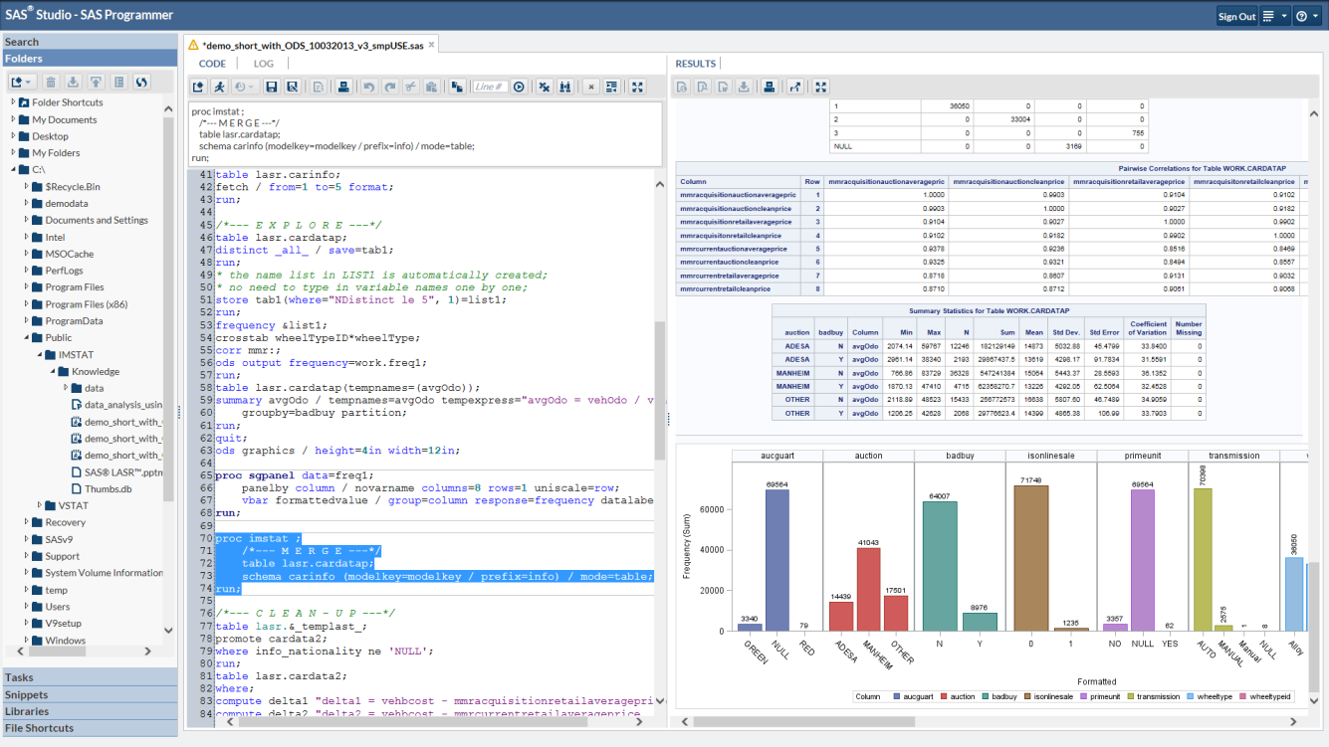Click the Download icon in the Folders toolbar

73,82
